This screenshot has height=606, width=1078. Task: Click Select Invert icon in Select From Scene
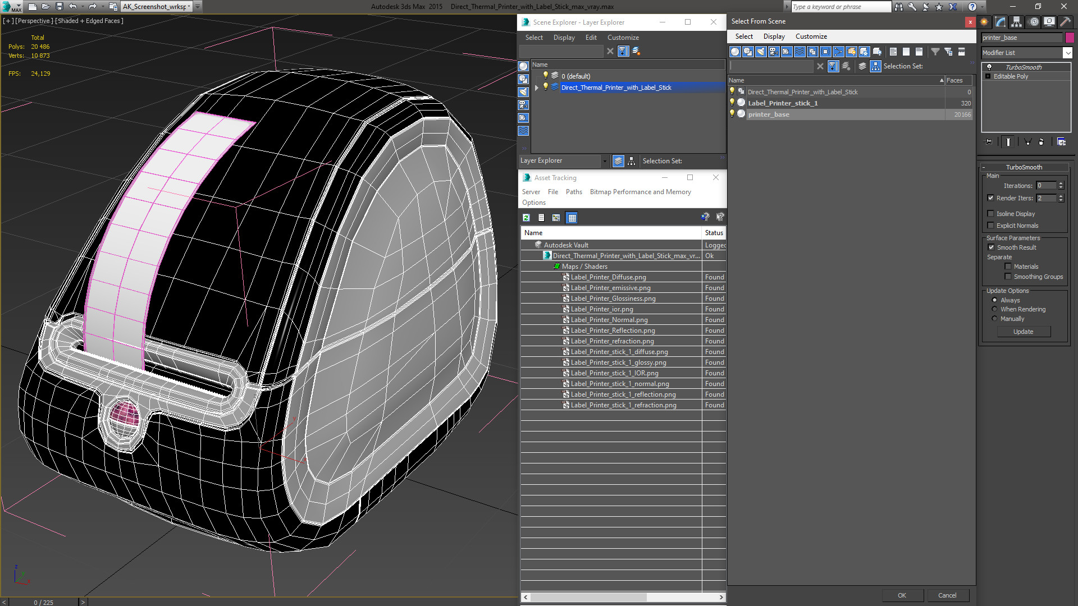tap(919, 52)
